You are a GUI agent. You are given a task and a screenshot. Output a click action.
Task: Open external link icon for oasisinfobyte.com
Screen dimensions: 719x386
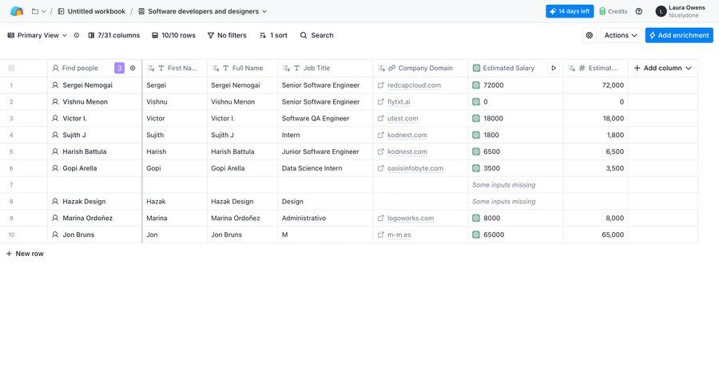(380, 168)
